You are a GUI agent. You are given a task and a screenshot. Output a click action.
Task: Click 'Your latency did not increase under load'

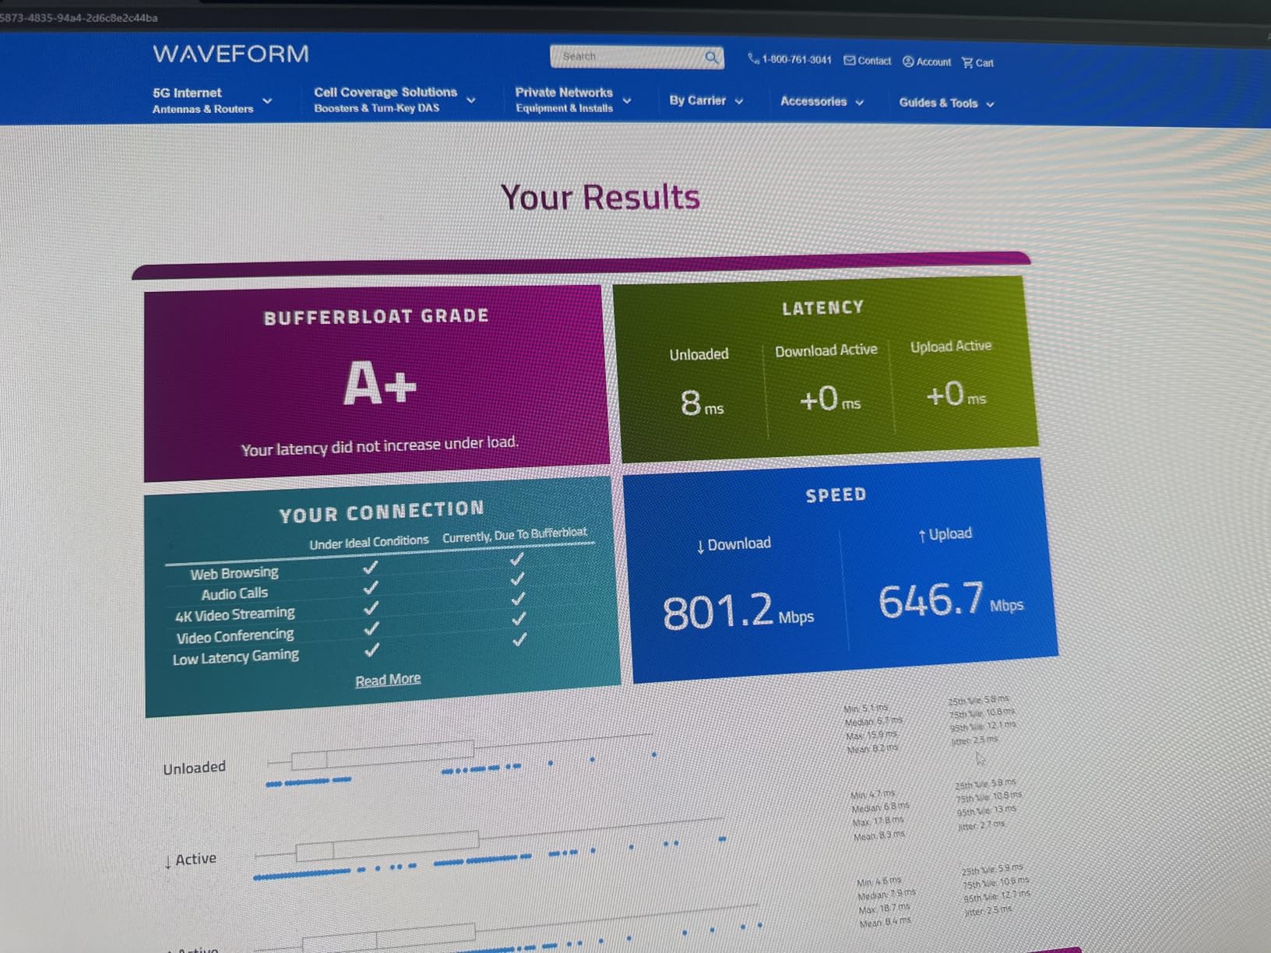(x=379, y=446)
